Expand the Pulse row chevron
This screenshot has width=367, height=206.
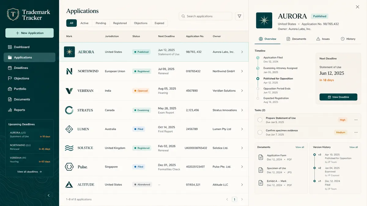(x=242, y=167)
